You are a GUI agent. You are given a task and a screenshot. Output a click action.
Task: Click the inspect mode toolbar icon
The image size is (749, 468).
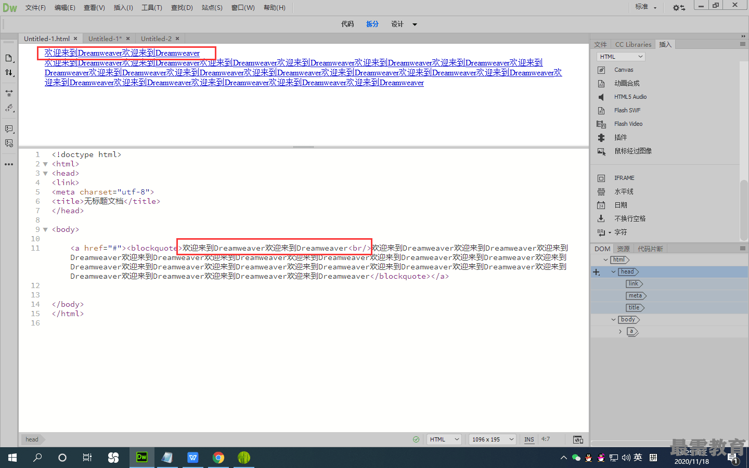pos(9,108)
